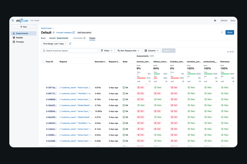Image resolution: width=247 pixels, height=164 pixels.
Task: Open the navigation hamburger menu
Action: tap(13, 20)
